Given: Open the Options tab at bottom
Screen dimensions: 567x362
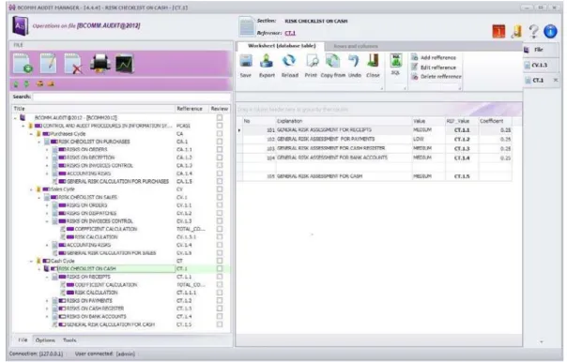Looking at the screenshot, I should 45,340.
